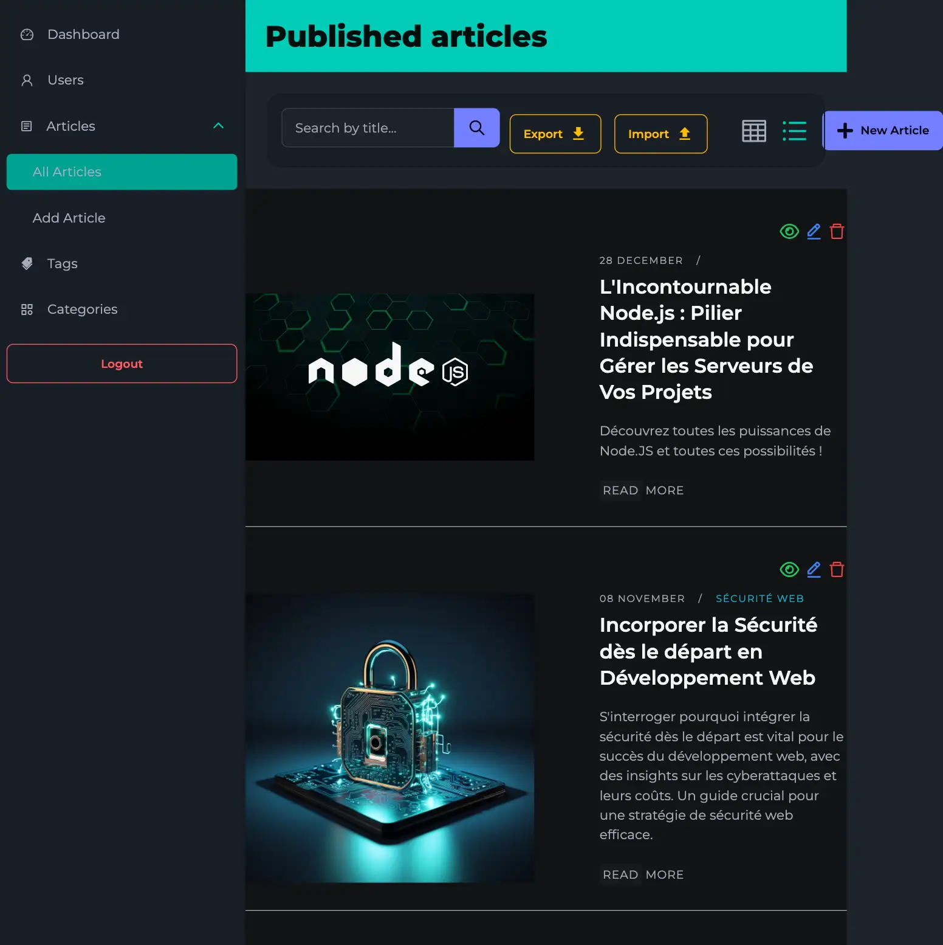Viewport: 943px width, 945px height.
Task: Delete the Sécurité Web article trash icon
Action: (x=837, y=569)
